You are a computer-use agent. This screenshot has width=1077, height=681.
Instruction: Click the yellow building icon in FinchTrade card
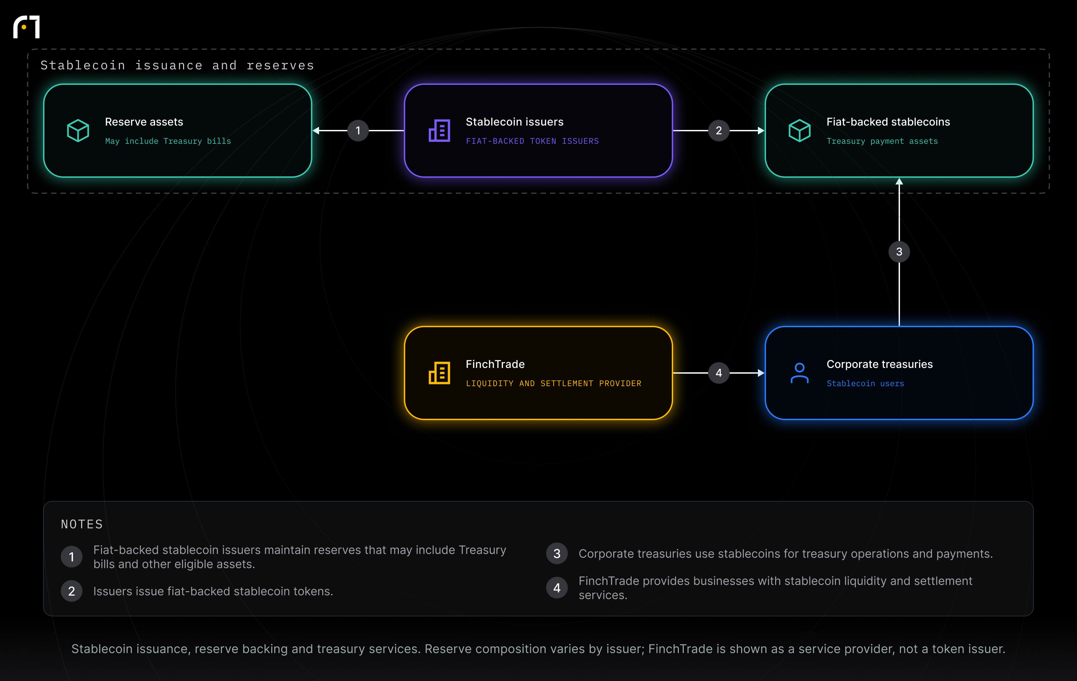pos(439,373)
